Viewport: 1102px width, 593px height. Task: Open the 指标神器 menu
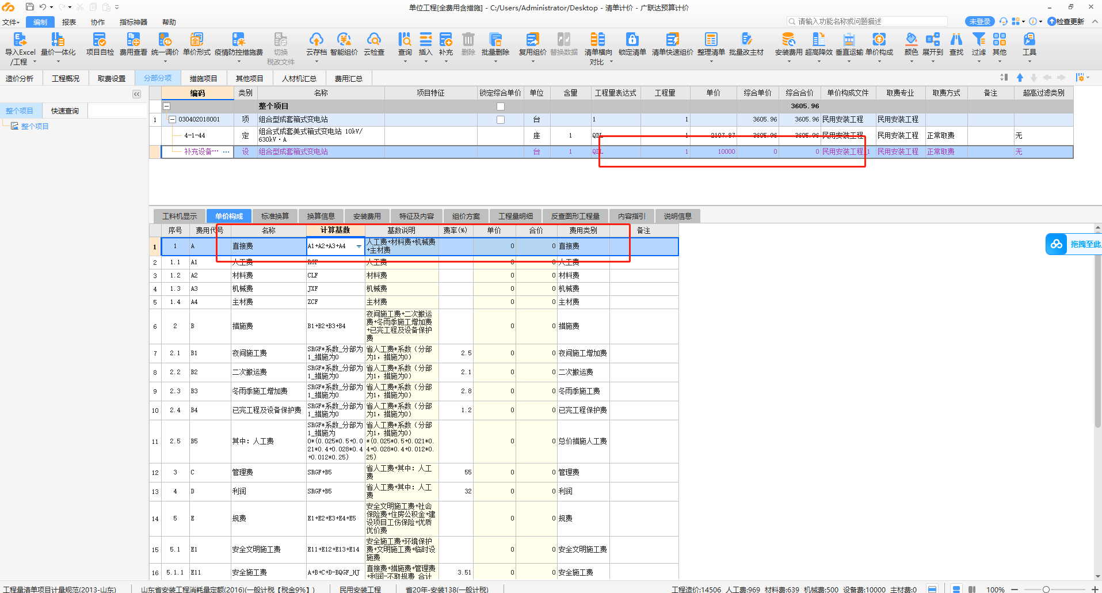(134, 22)
